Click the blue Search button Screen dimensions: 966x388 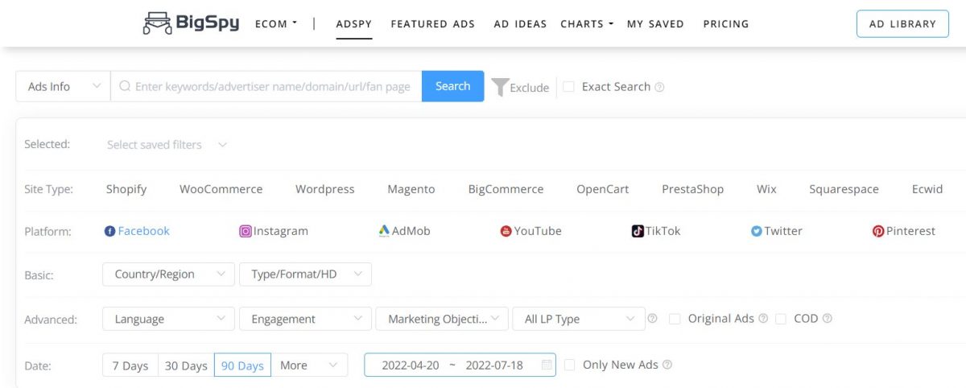tap(452, 86)
